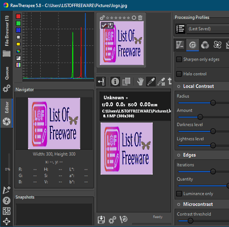229x227 pixels.
Task: Toggle the blue histogram channel
Action: tap(18, 30)
